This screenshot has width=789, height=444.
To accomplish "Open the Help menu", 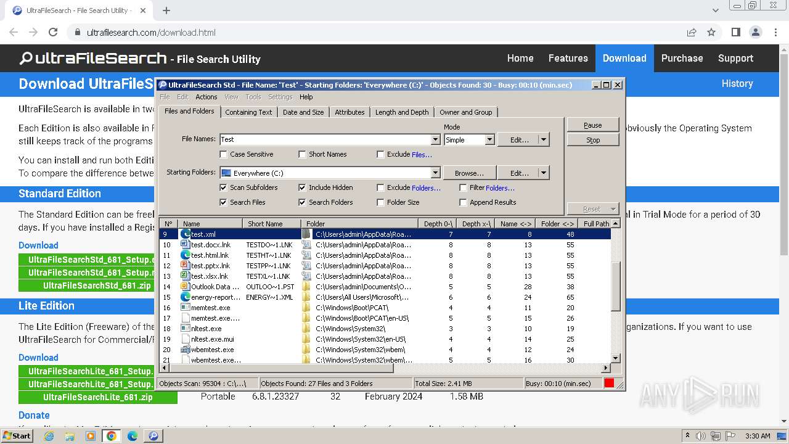I will pos(306,97).
